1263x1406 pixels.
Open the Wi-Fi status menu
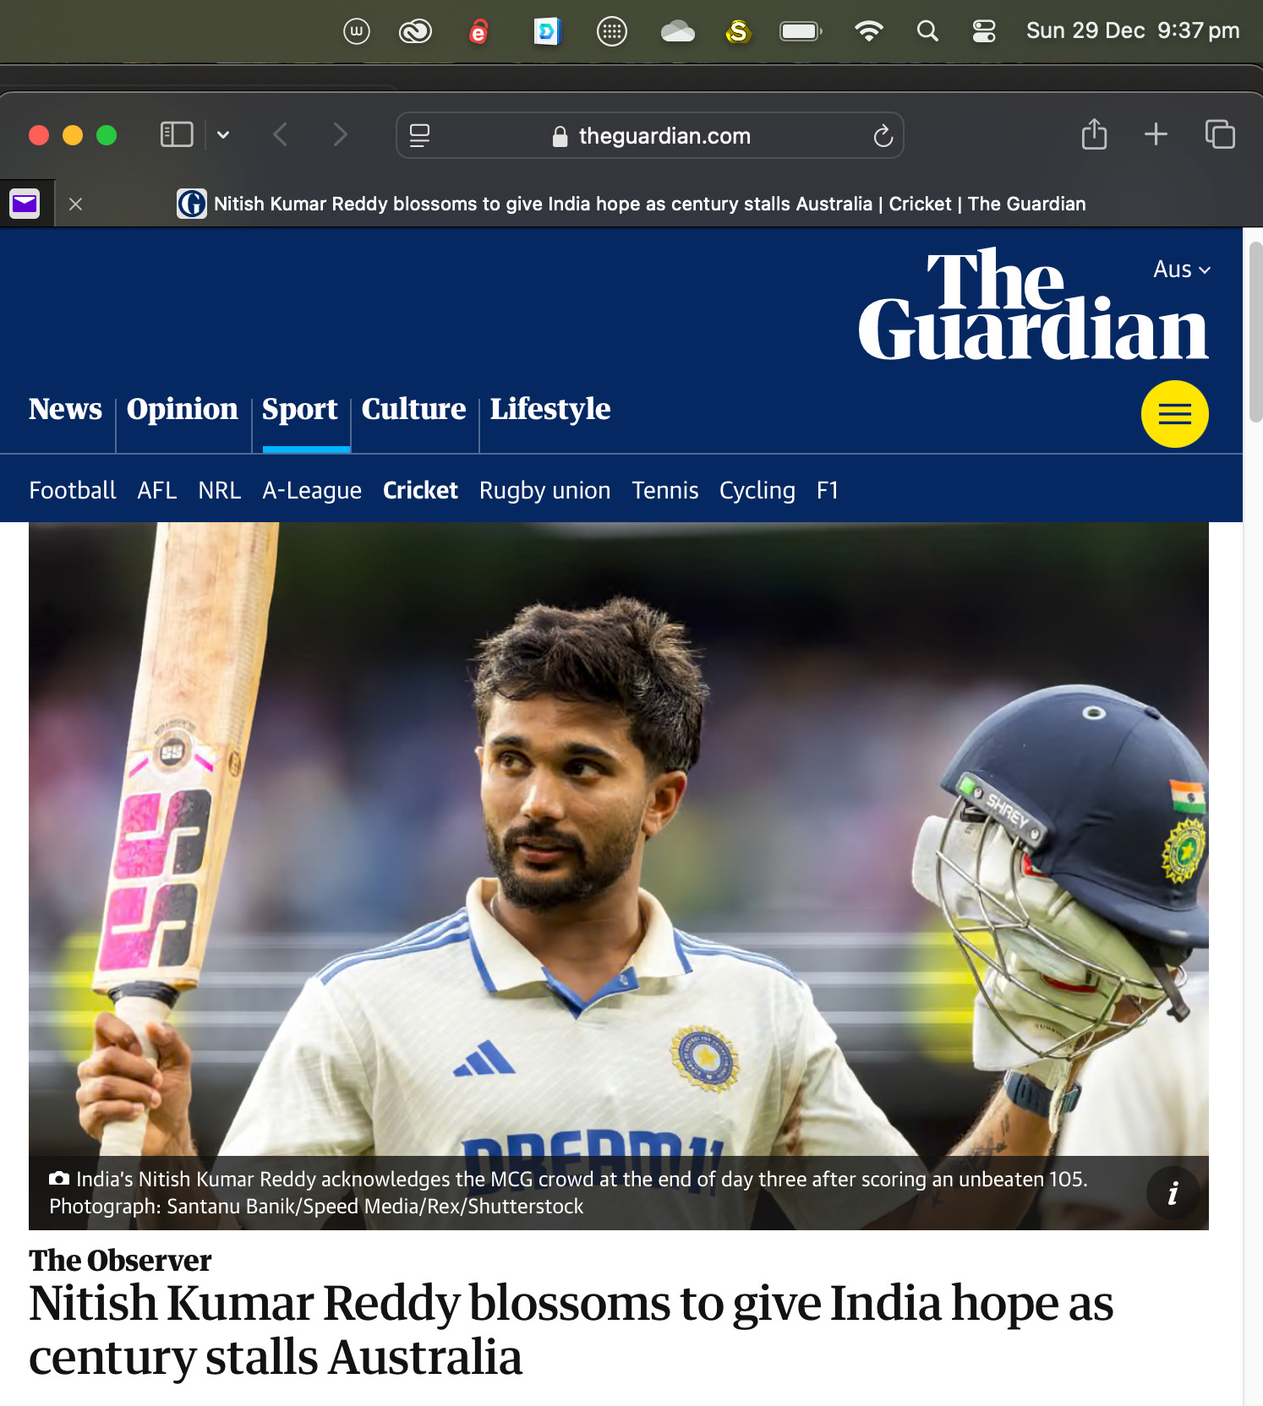868,31
